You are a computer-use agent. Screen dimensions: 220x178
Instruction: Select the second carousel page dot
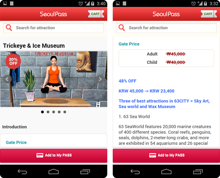coord(48,112)
